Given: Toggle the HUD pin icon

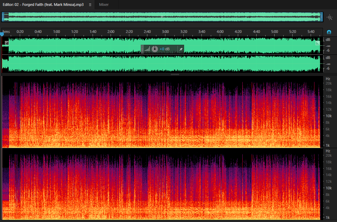Looking at the screenshot, I should 181,49.
